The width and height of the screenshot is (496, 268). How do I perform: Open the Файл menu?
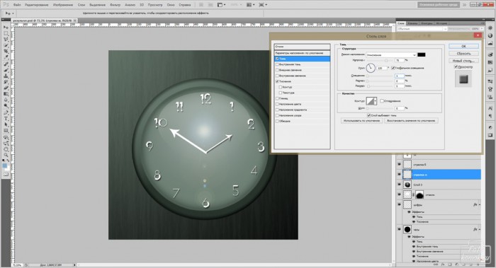pos(17,5)
